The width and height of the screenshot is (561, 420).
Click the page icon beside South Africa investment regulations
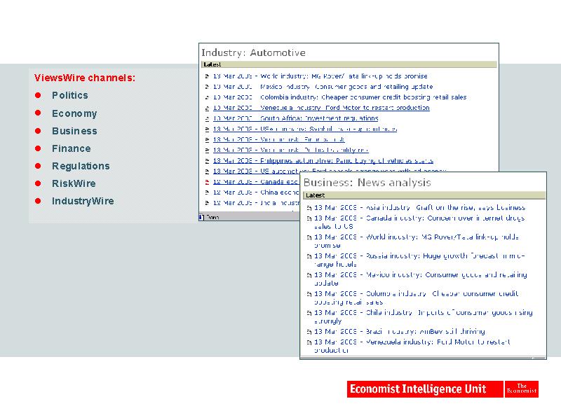207,118
